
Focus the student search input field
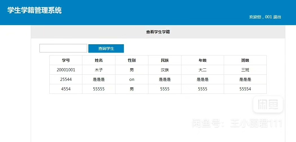point(63,48)
